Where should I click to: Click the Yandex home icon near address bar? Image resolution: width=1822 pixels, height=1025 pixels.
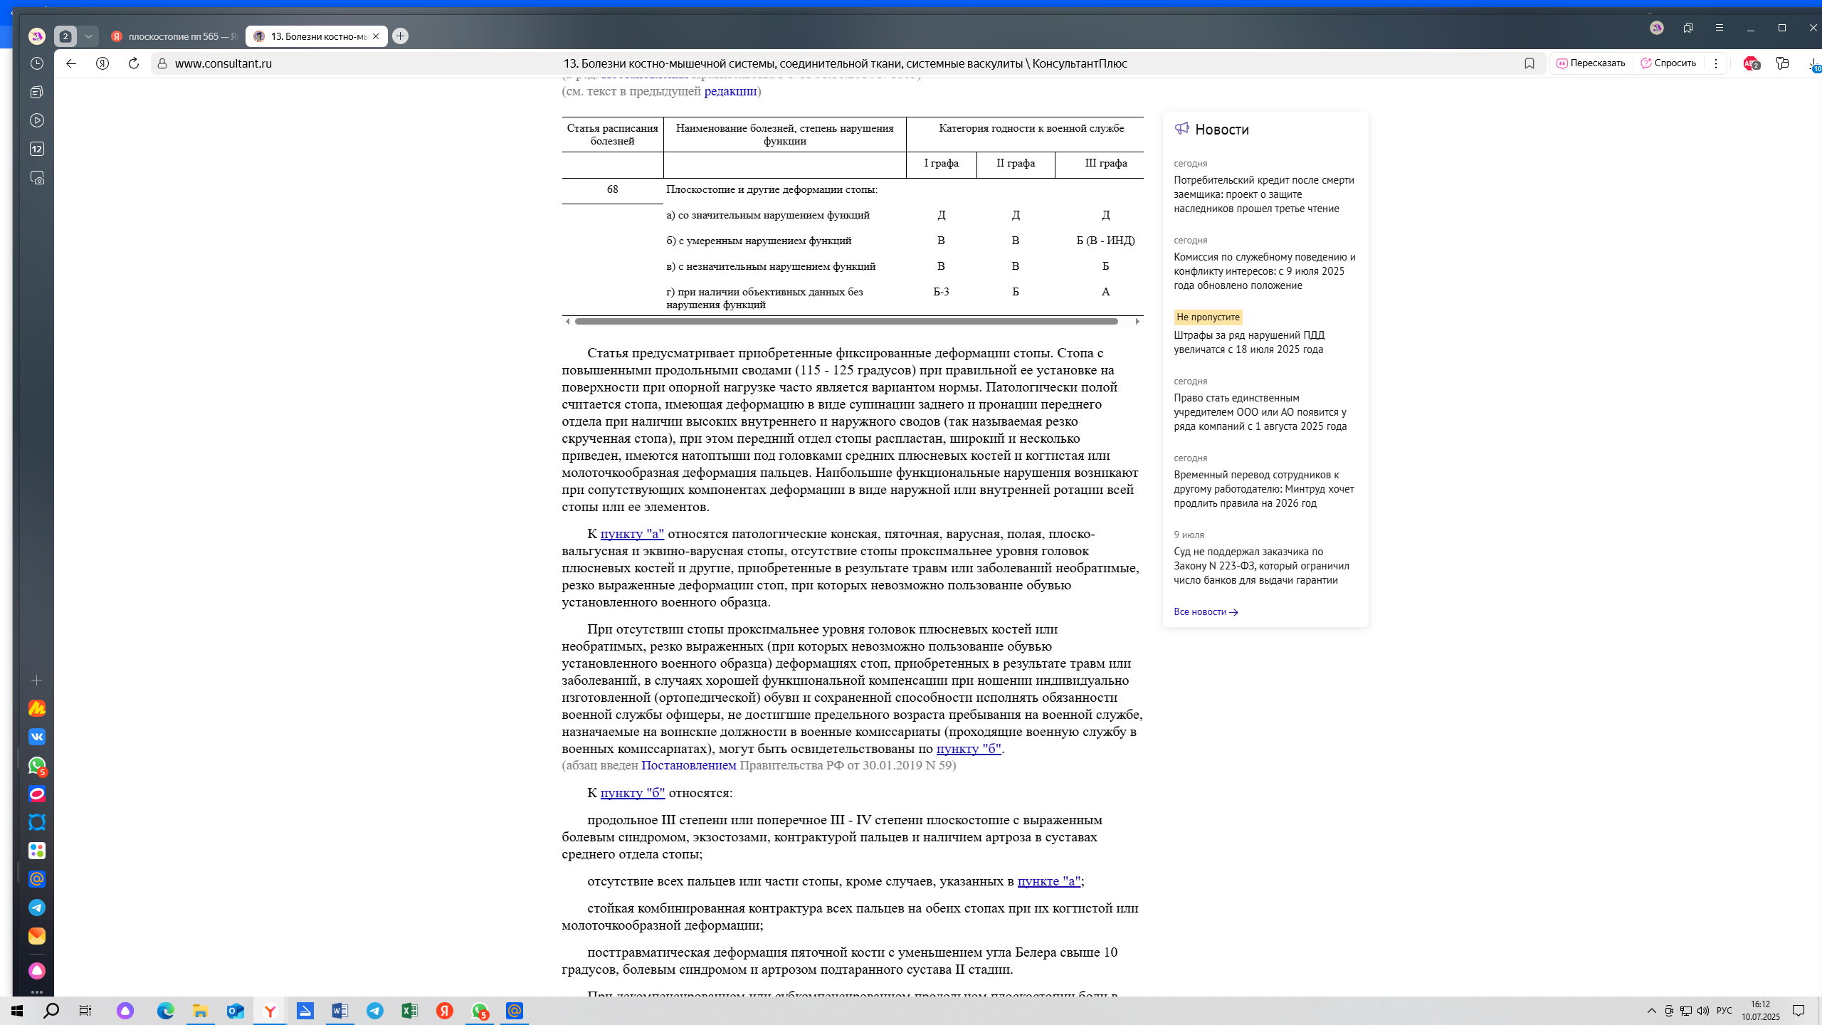coord(102,63)
